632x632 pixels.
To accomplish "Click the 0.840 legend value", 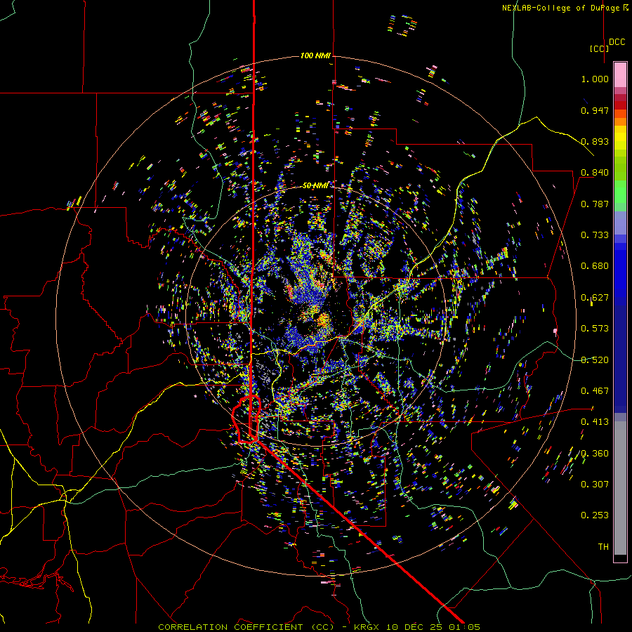I will click(x=595, y=173).
